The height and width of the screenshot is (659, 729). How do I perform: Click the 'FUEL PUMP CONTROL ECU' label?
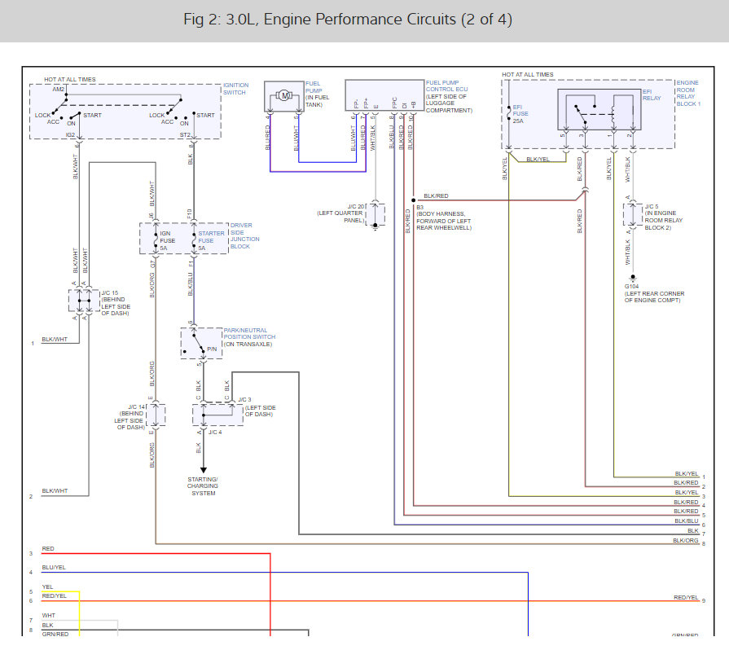pos(447,86)
